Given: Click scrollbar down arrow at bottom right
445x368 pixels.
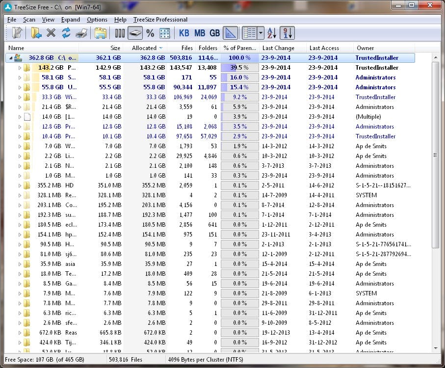Looking at the screenshot, I should click(x=435, y=348).
